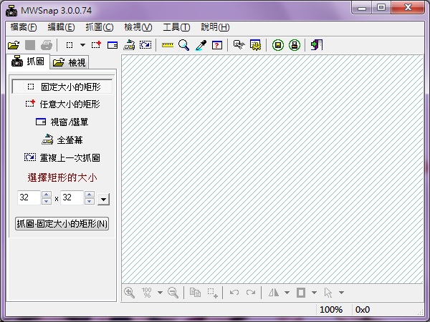430x322 pixels.
Task: Open the 抓圖(C) menu
Action: [100, 27]
